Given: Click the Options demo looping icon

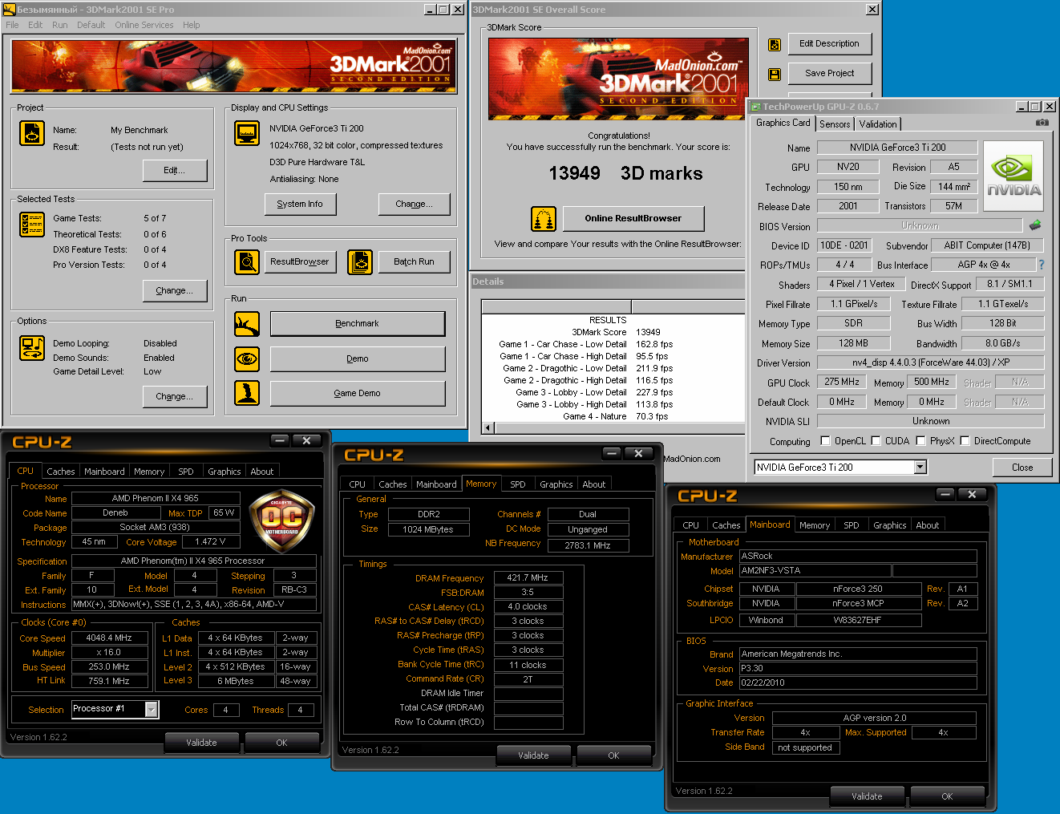Looking at the screenshot, I should tap(32, 348).
